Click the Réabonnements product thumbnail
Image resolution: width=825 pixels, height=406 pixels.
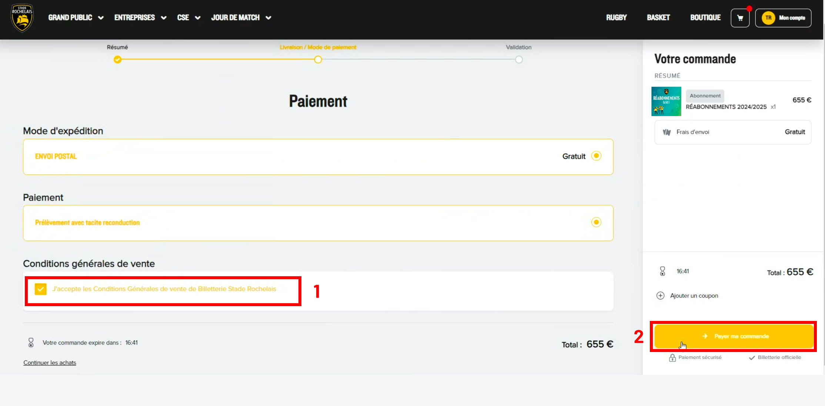tap(666, 101)
